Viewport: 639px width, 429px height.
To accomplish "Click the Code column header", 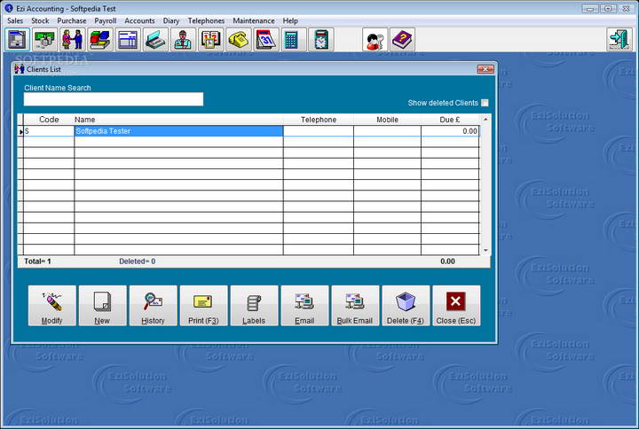I will (49, 120).
